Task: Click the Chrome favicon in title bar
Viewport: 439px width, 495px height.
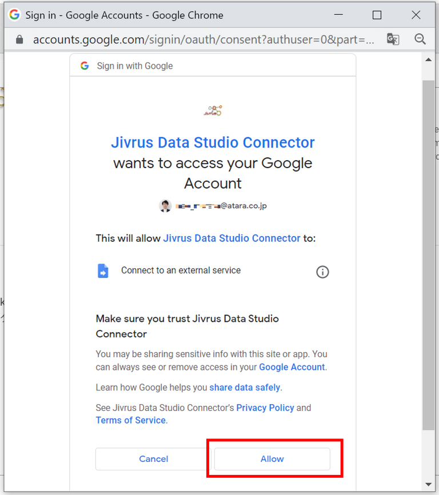Action: (14, 14)
